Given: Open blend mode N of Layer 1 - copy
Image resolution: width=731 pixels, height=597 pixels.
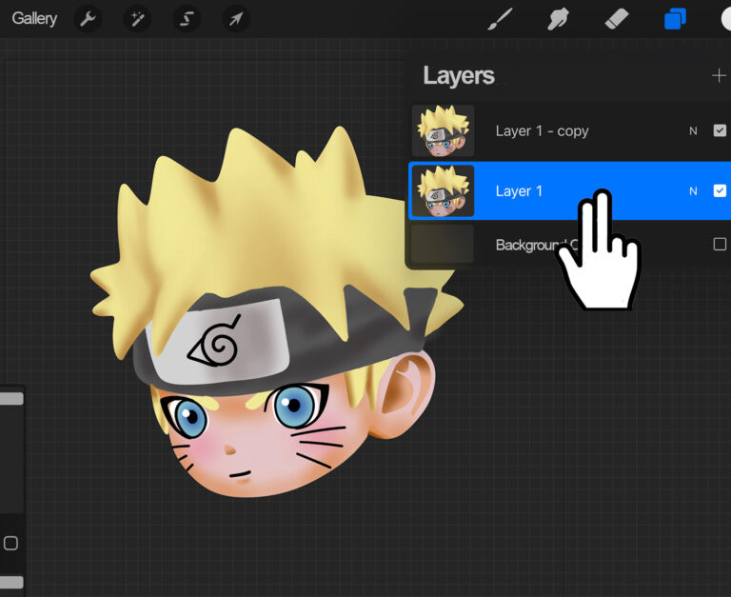Looking at the screenshot, I should point(693,131).
